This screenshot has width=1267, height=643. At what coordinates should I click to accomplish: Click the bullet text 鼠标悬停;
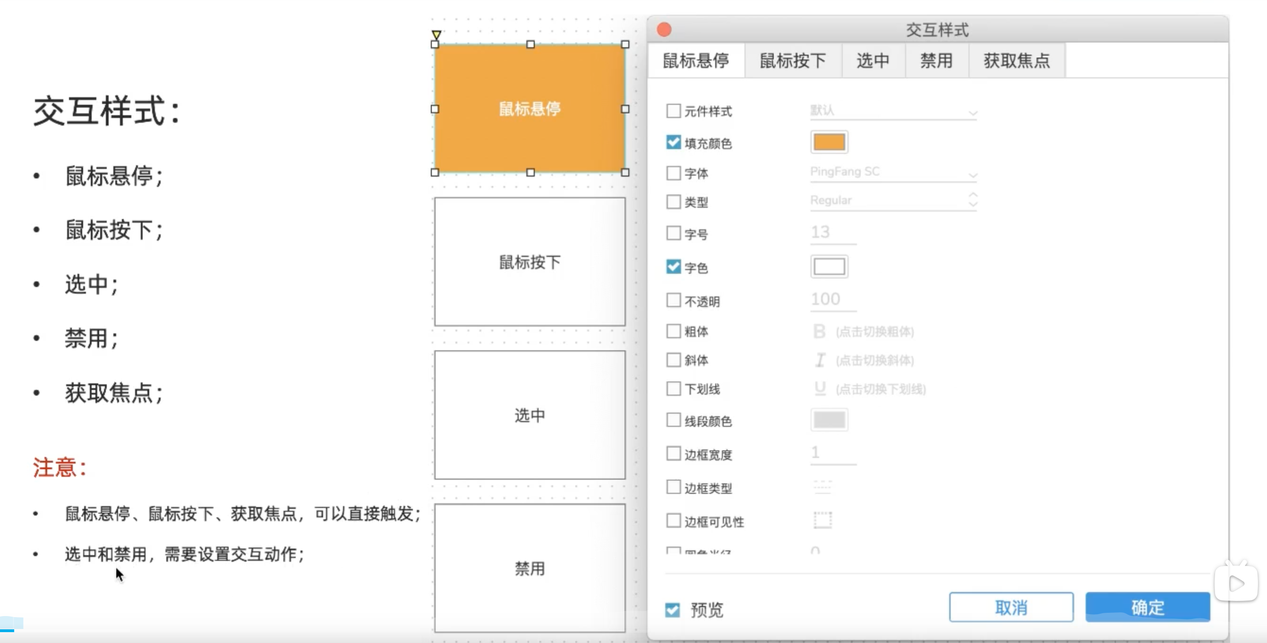tap(114, 176)
